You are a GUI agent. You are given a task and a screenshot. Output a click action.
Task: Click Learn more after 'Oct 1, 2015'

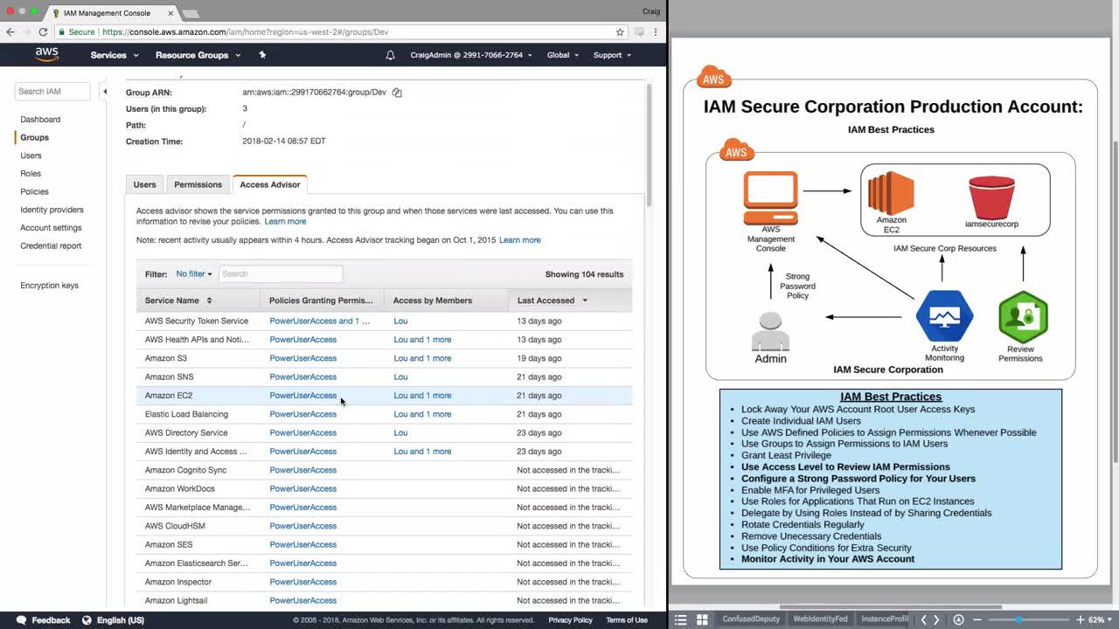520,240
